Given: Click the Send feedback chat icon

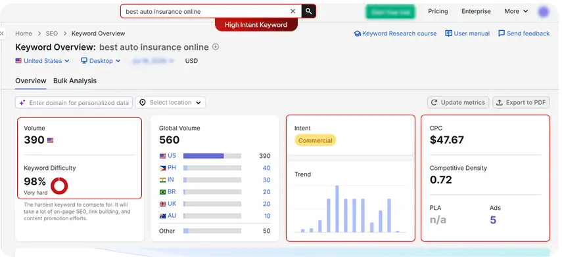Looking at the screenshot, I should coord(502,33).
